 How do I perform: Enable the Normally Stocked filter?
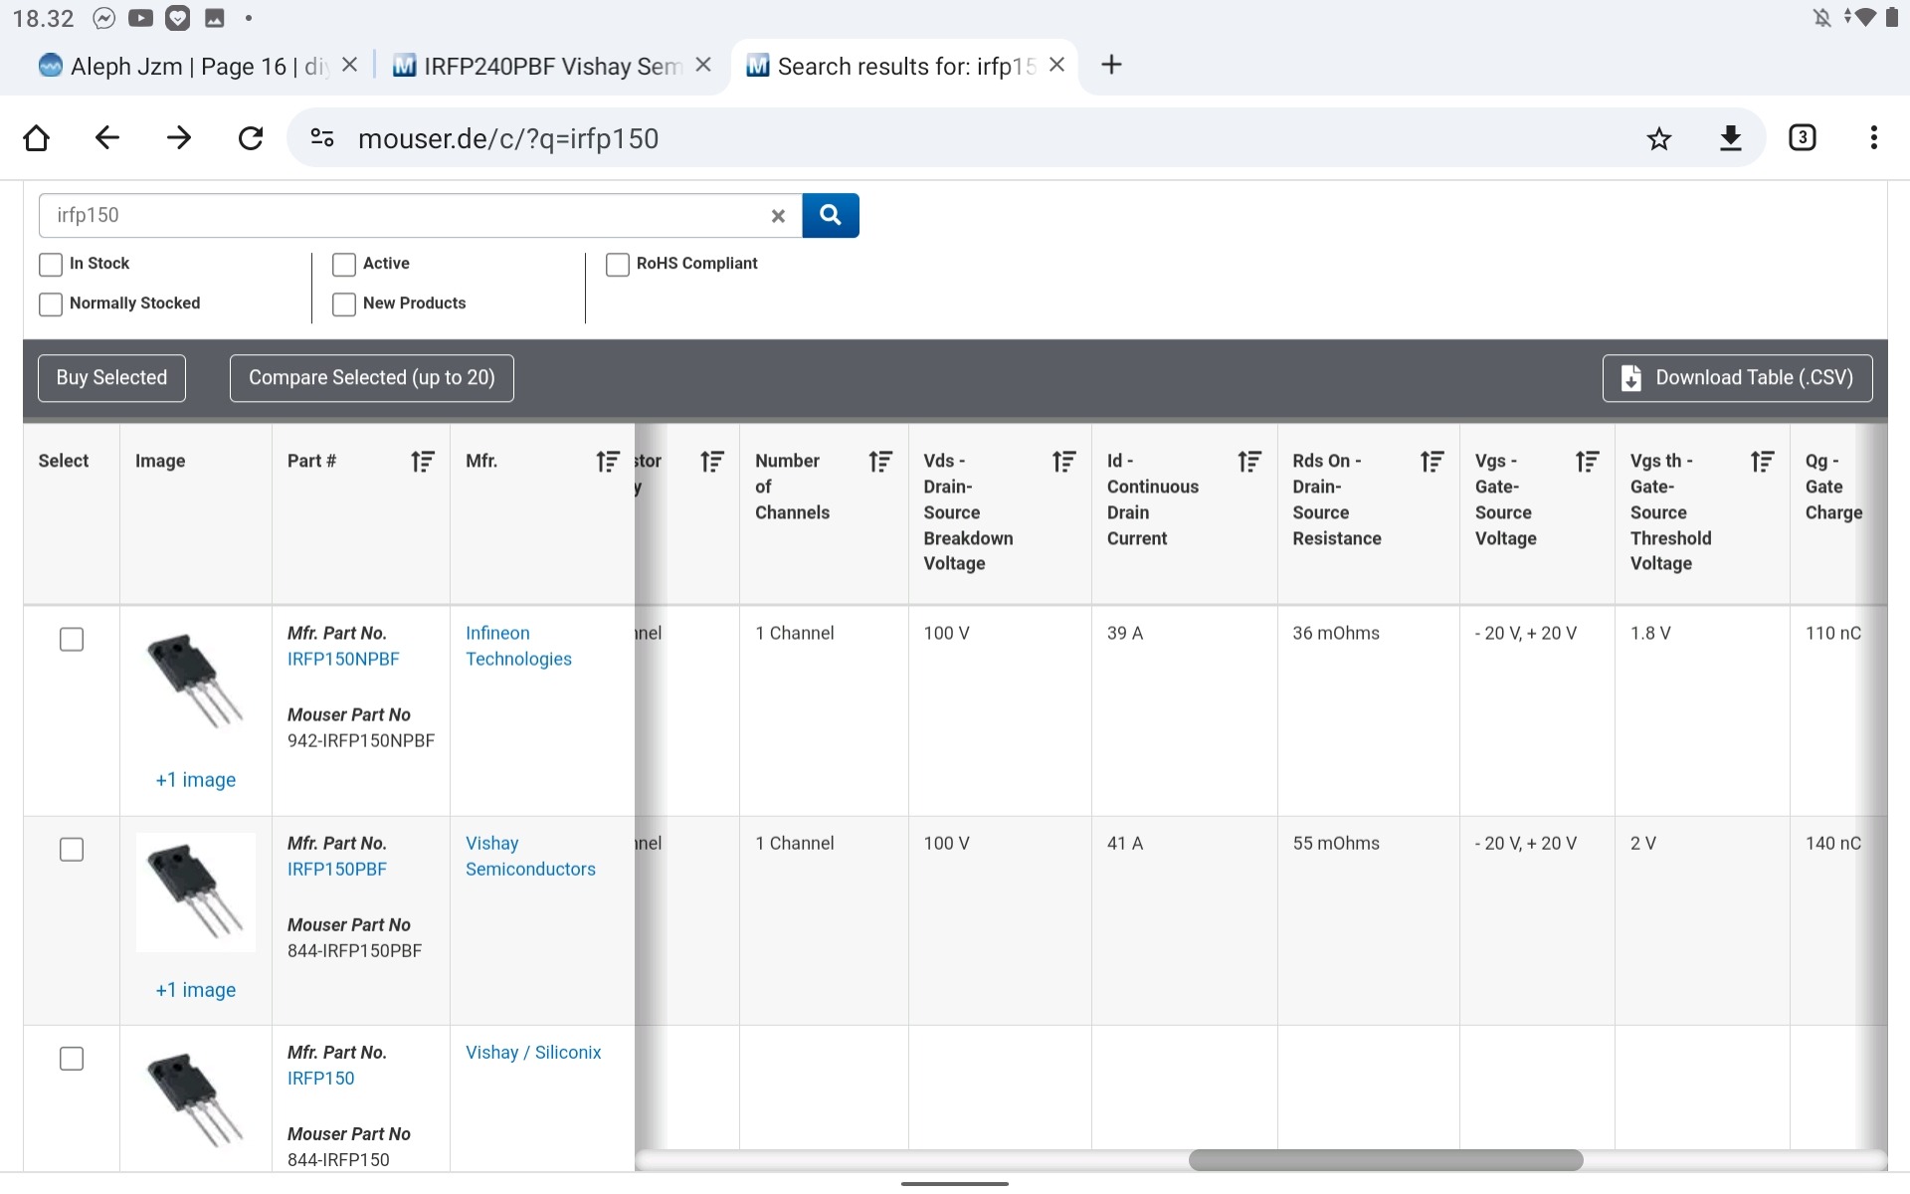[51, 304]
